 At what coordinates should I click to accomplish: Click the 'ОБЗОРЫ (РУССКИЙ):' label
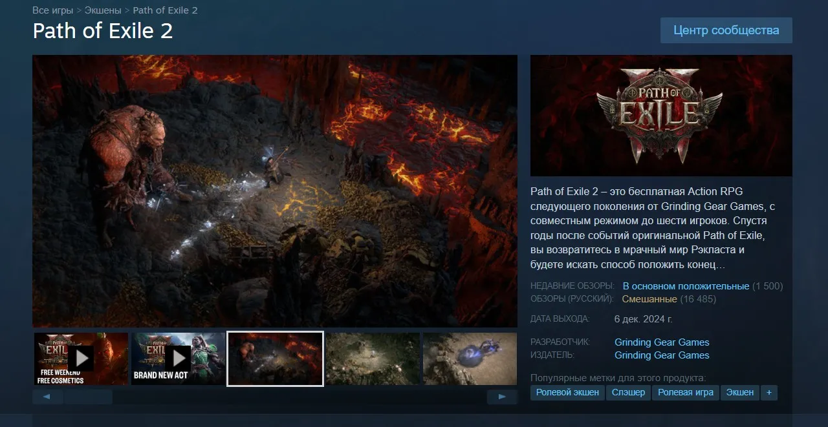coord(572,299)
